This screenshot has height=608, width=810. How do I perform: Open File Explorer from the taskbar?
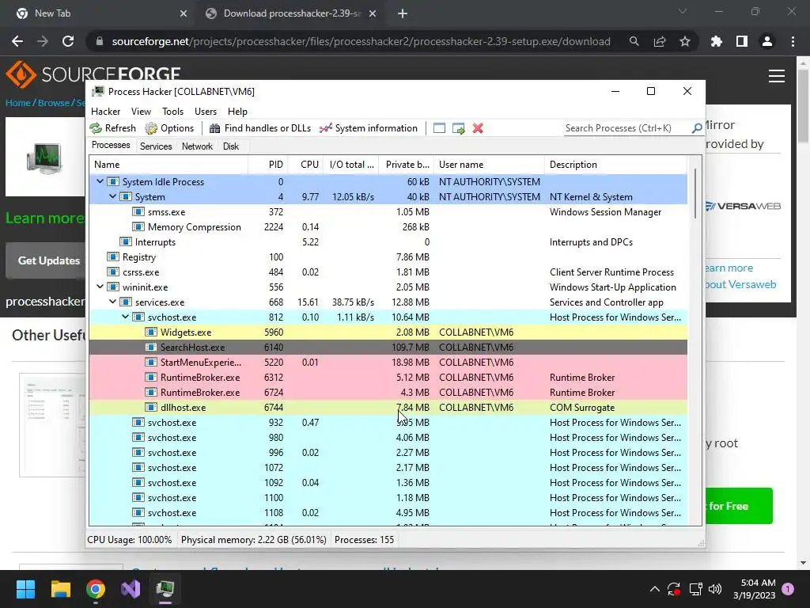pyautogui.click(x=60, y=589)
